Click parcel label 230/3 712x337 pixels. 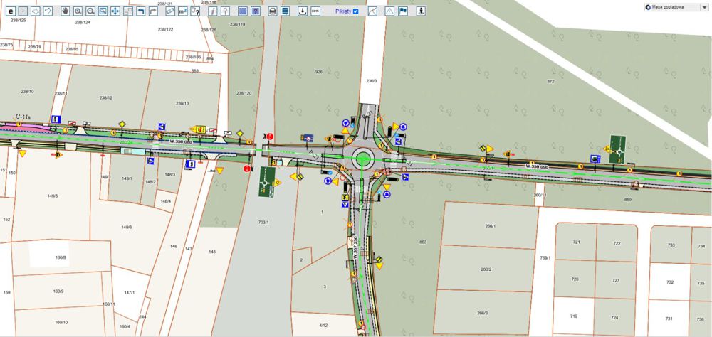pos(372,81)
